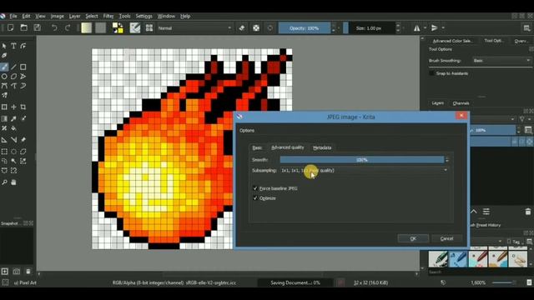534x300 pixels.
Task: Uncheck the Optimize checkbox
Action: [x=255, y=198]
